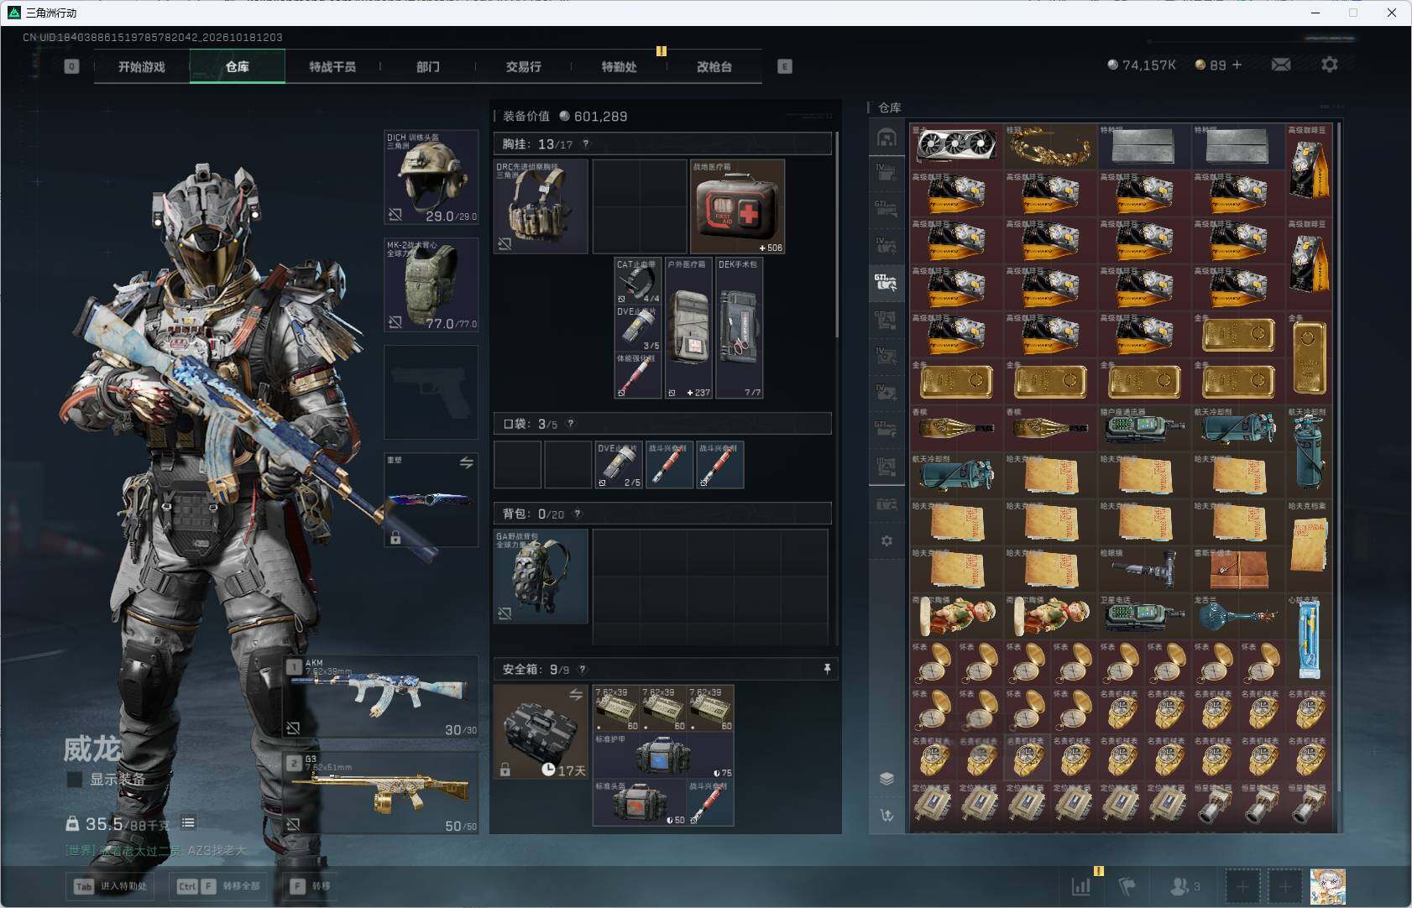Toggle the 显示装备 checkbox
The width and height of the screenshot is (1412, 908).
[x=75, y=780]
